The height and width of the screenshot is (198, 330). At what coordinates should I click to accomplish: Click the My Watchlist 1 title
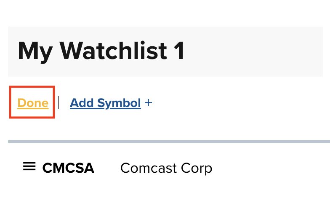(101, 51)
